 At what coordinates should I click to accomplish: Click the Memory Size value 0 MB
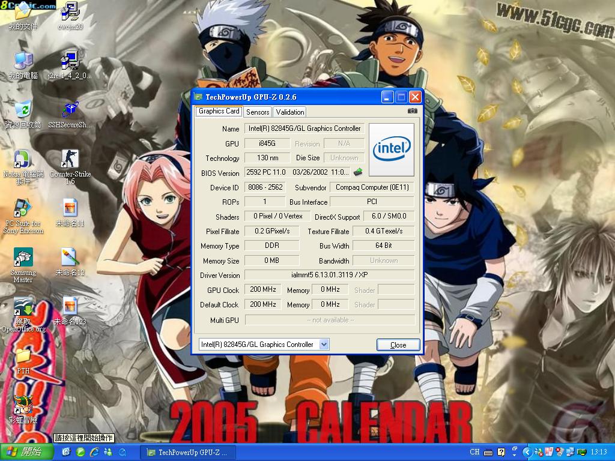pos(272,261)
